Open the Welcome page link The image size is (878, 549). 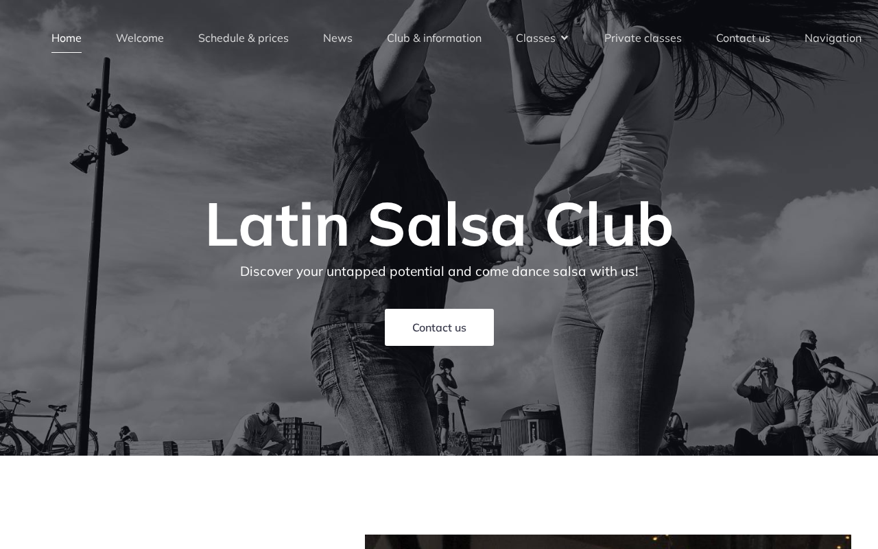[x=140, y=38]
